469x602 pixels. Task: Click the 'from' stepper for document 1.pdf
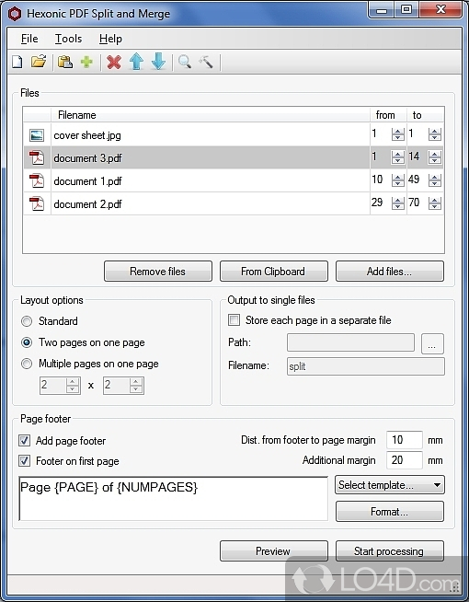pos(397,180)
